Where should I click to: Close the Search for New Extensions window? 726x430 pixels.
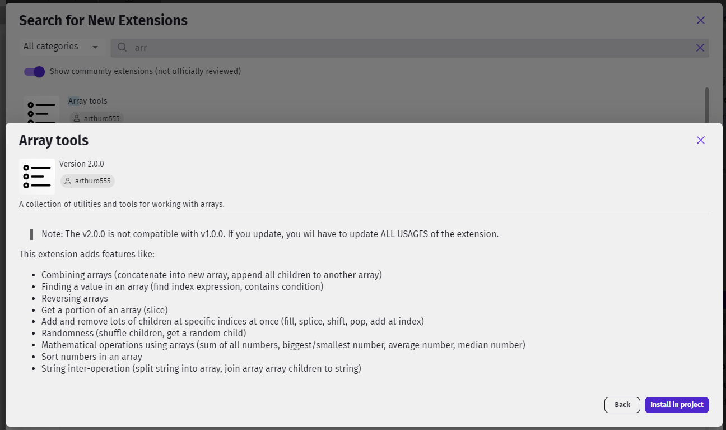[x=700, y=20]
